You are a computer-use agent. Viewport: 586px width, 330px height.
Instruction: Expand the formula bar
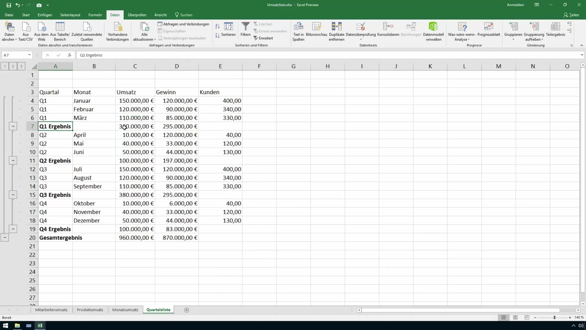click(x=582, y=55)
